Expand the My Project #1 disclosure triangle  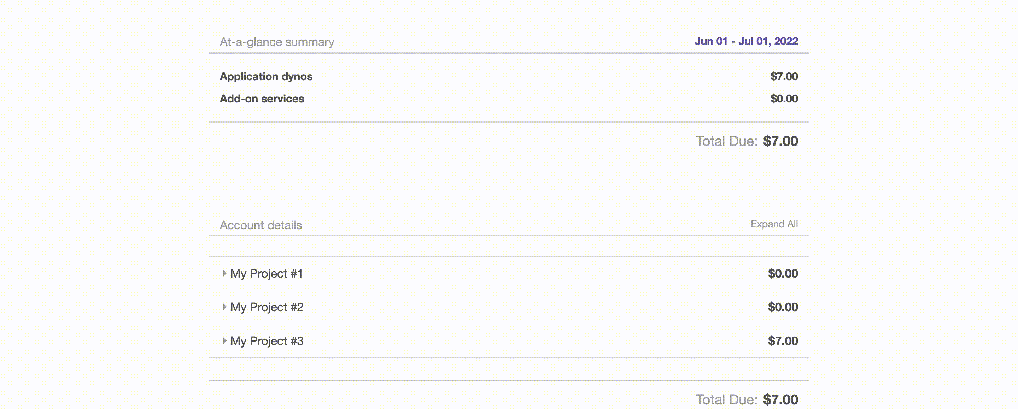[x=224, y=273]
